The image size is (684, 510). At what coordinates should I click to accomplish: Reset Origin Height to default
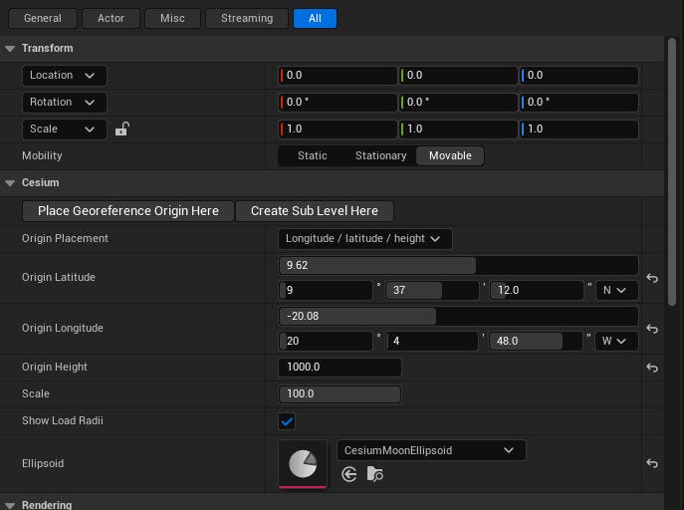click(x=652, y=368)
